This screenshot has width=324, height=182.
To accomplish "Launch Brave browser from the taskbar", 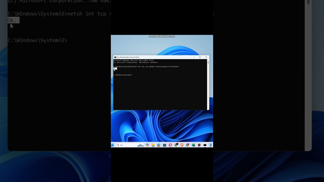I will pos(182,145).
